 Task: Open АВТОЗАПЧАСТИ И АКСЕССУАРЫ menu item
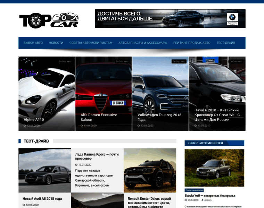(143, 43)
